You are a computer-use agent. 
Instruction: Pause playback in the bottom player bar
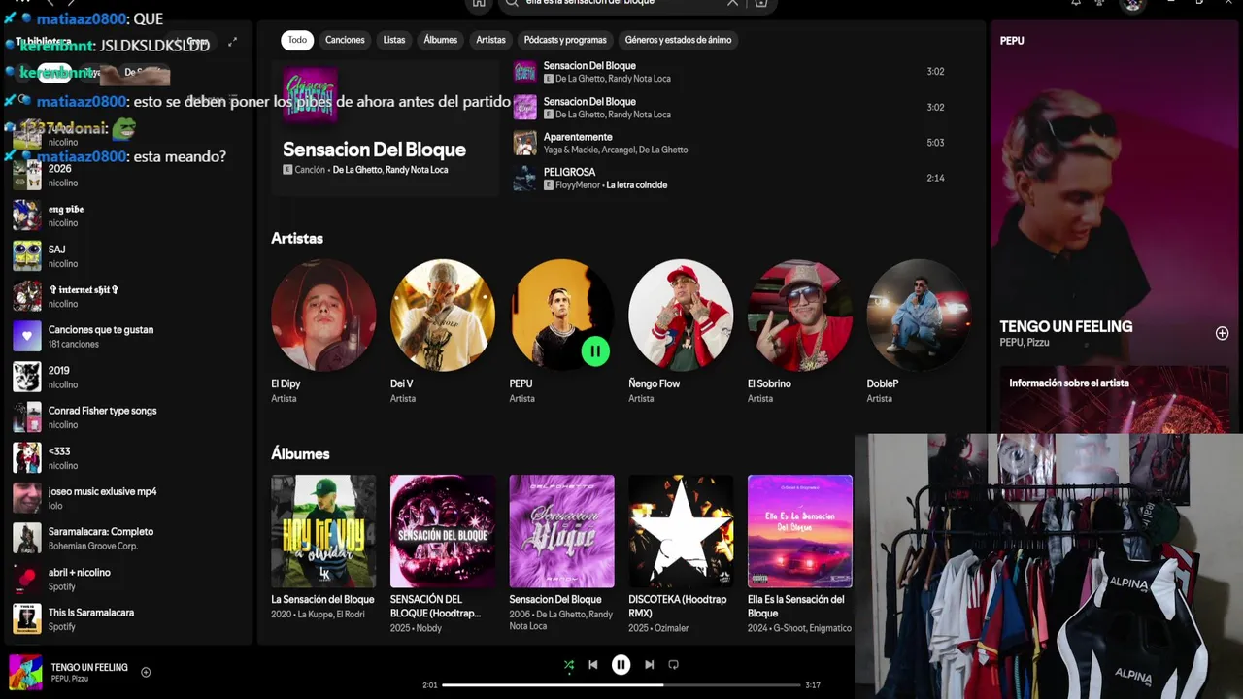tap(621, 665)
